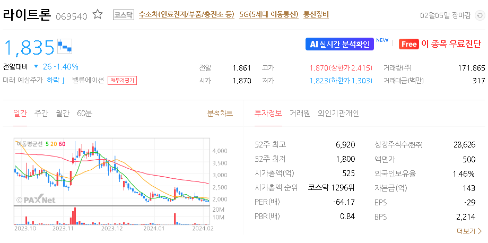Click the 52주 최저 value 1,800
This screenshot has height=243, width=488.
tap(345, 159)
